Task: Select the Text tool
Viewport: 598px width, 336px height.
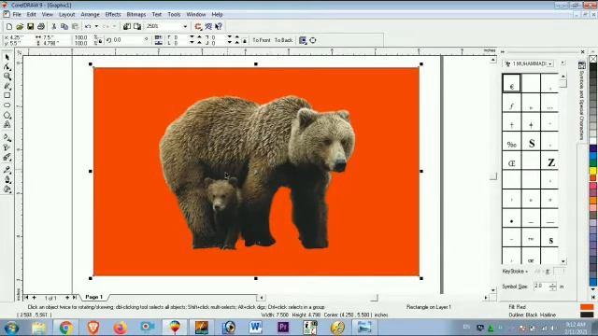Action: click(x=7, y=124)
